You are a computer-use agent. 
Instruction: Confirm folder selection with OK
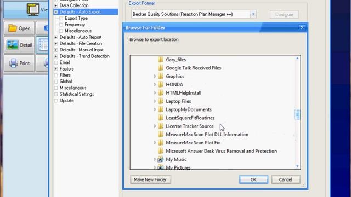pos(253,179)
